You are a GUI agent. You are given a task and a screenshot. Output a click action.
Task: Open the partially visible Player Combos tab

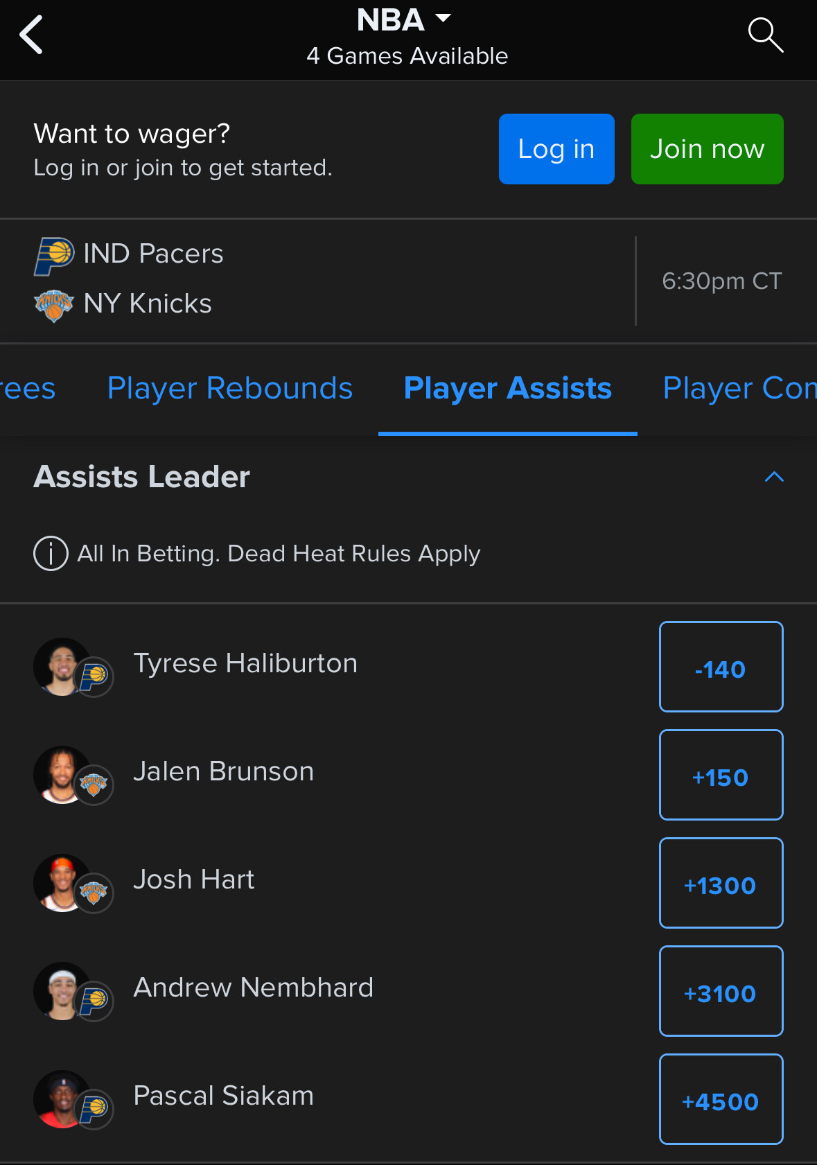coord(739,388)
